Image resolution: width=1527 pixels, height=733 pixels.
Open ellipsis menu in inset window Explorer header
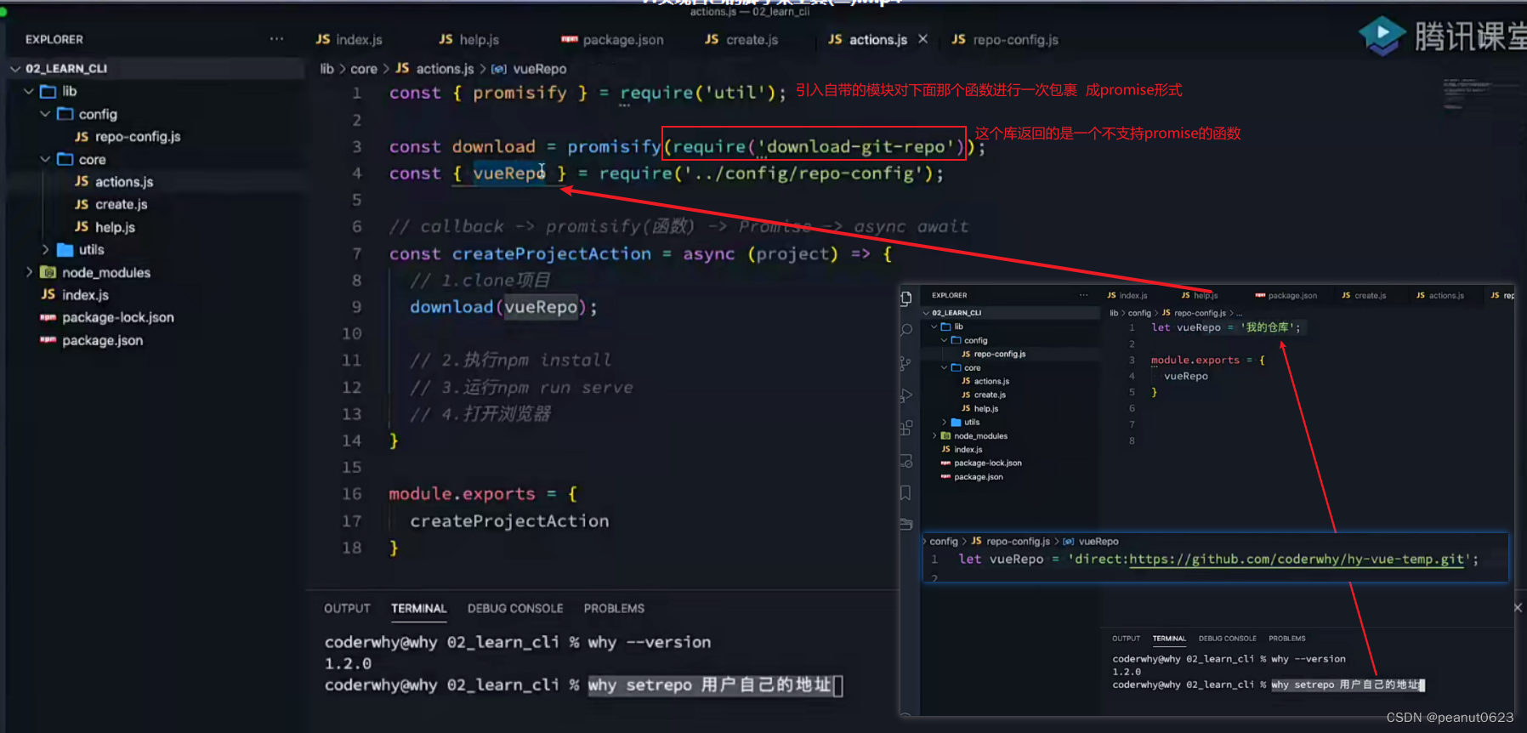[x=1083, y=295]
